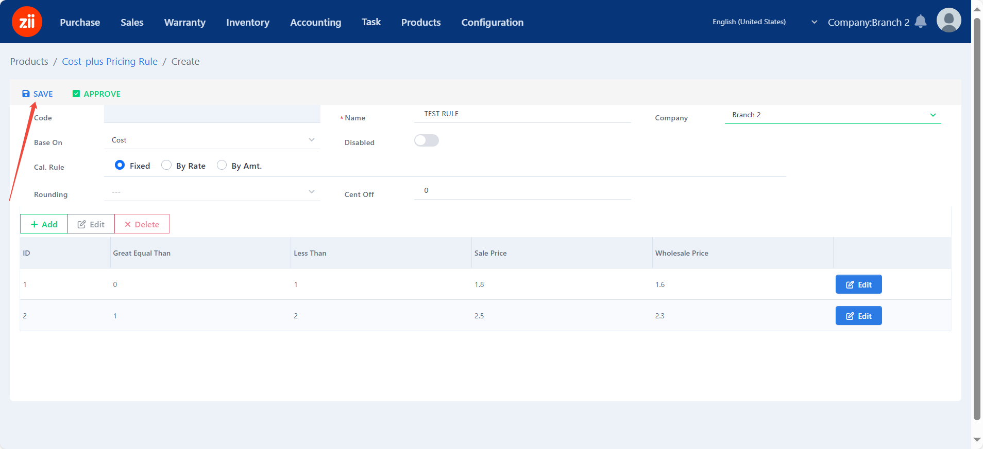Add a new price range row
This screenshot has height=449, width=983.
coord(44,224)
